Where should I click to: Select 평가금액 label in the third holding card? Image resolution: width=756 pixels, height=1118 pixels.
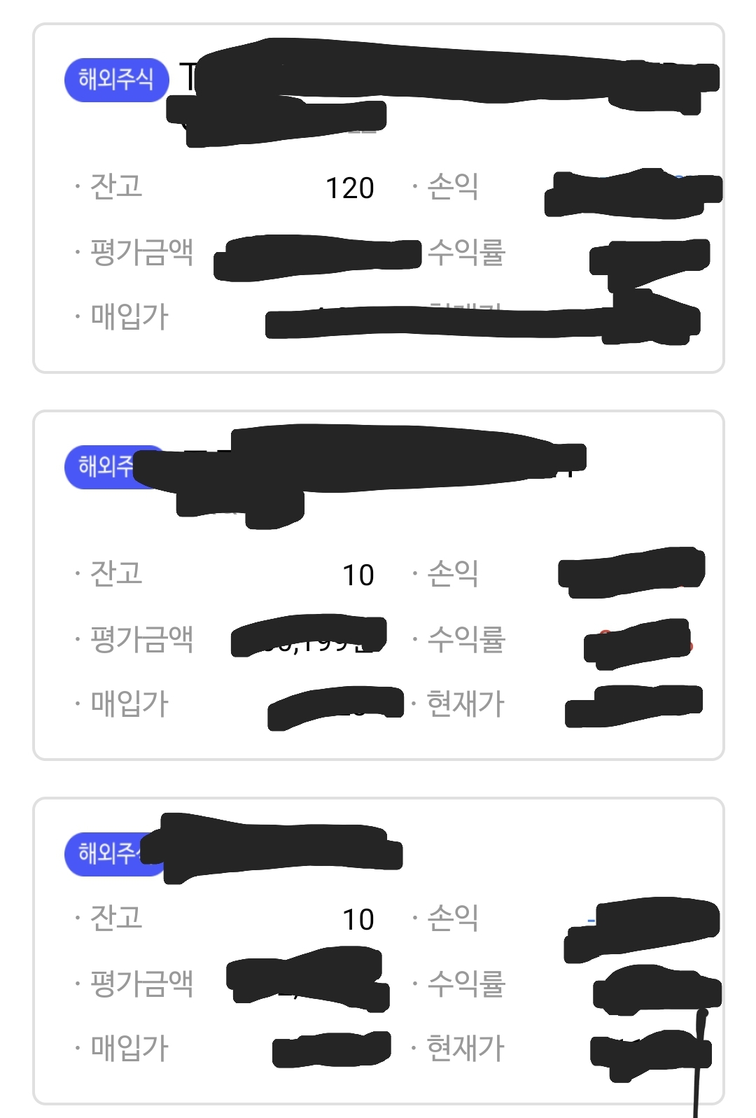point(141,983)
